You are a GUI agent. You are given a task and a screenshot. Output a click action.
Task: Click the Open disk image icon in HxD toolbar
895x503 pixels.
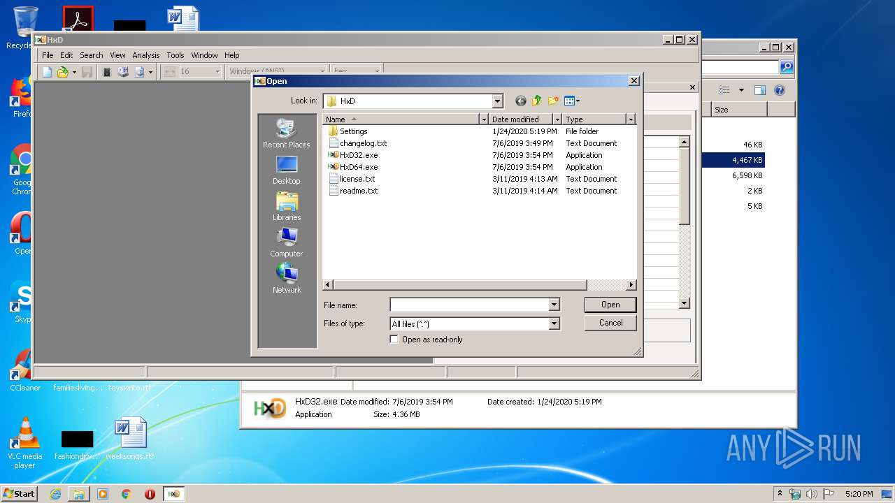pos(140,72)
